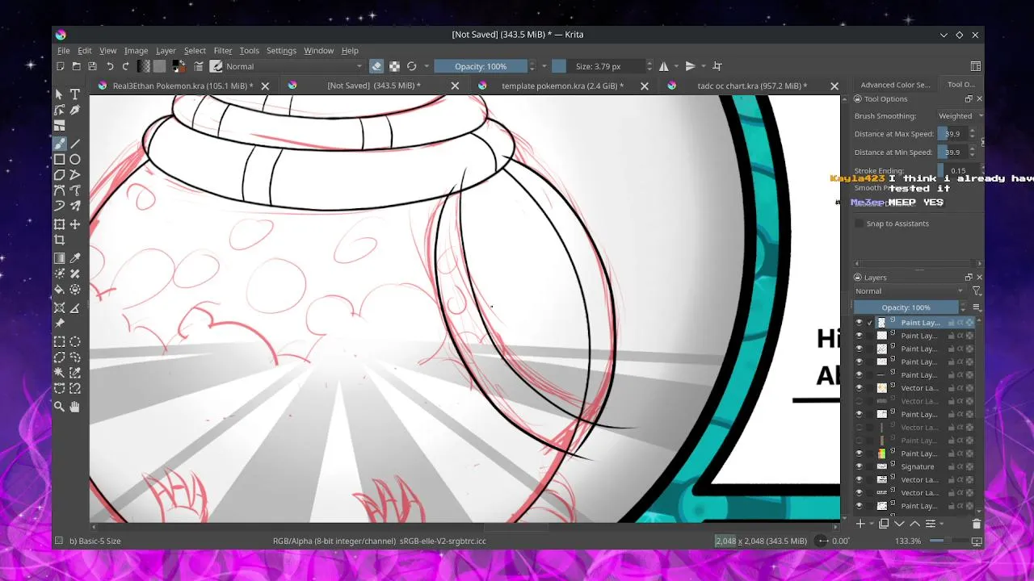This screenshot has height=581, width=1034.
Task: Select the Pan hand tool
Action: tap(75, 407)
